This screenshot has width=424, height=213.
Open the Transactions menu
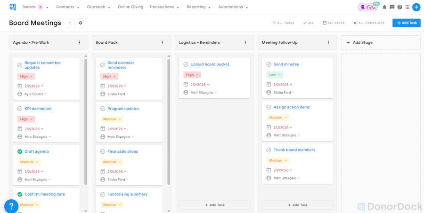coord(164,7)
